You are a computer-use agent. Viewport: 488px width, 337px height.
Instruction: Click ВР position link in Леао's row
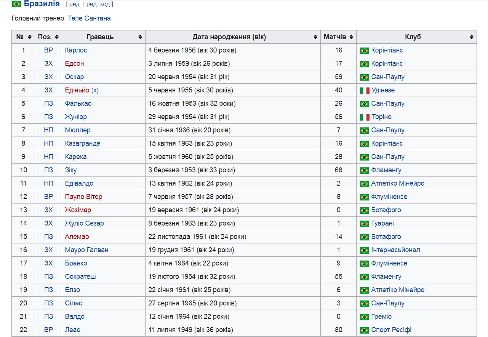click(48, 330)
